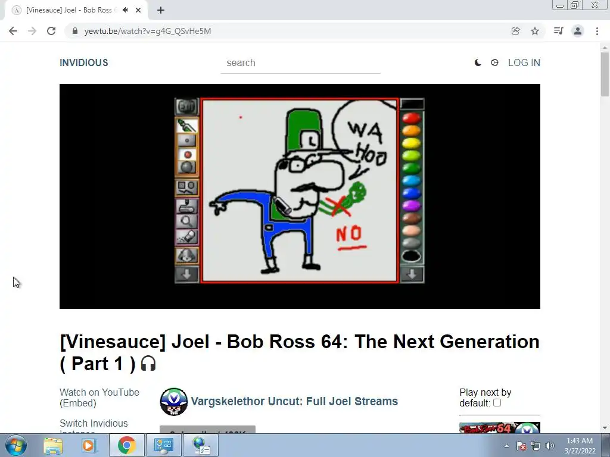Open the Windows Start menu
Viewport: 610px width, 457px height.
click(16, 445)
